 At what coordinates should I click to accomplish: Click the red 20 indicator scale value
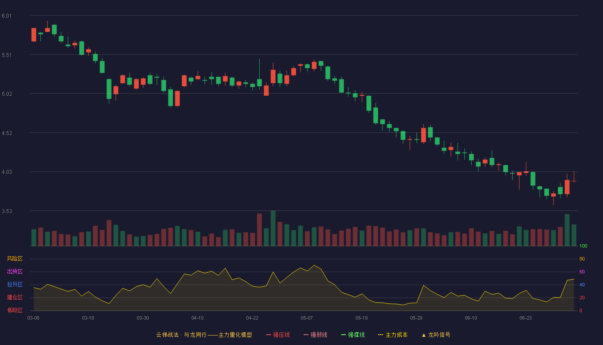click(582, 298)
